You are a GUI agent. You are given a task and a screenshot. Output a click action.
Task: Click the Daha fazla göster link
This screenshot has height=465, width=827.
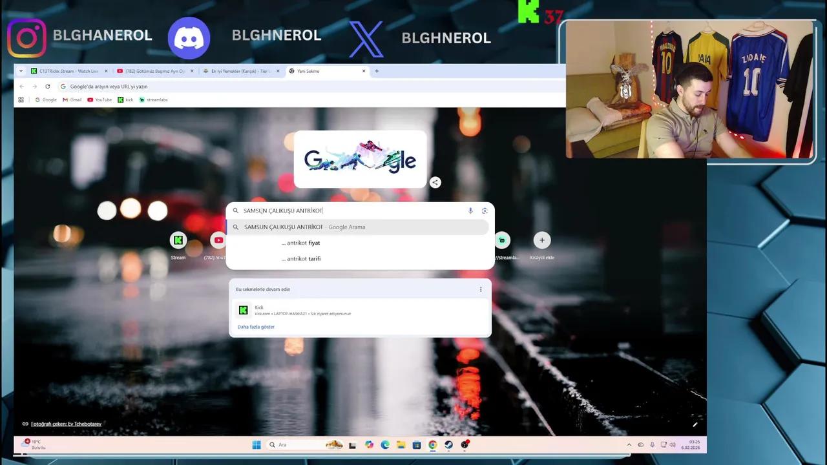coord(256,327)
